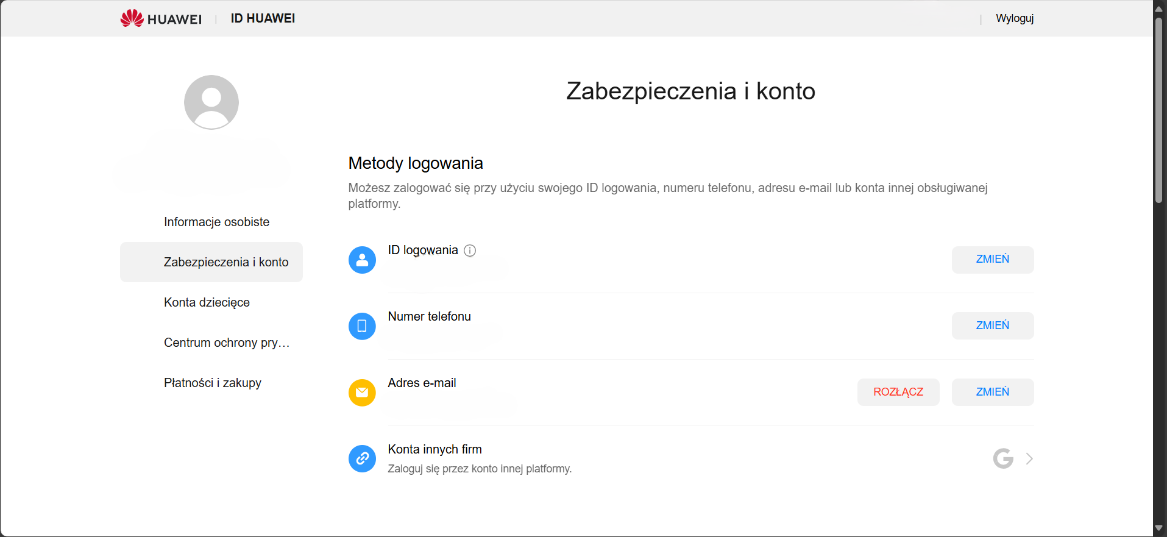Screen dimensions: 1167x537
Task: Open info tooltip next to ID logowania
Action: click(470, 251)
